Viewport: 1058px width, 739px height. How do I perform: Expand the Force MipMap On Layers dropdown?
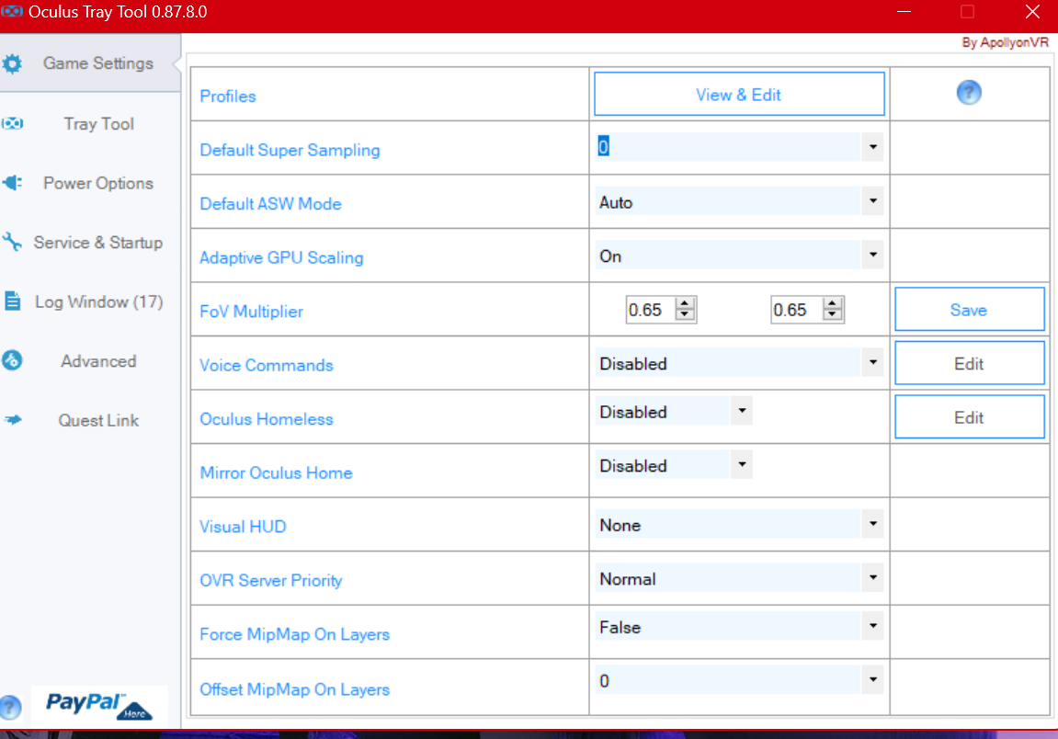click(x=873, y=626)
